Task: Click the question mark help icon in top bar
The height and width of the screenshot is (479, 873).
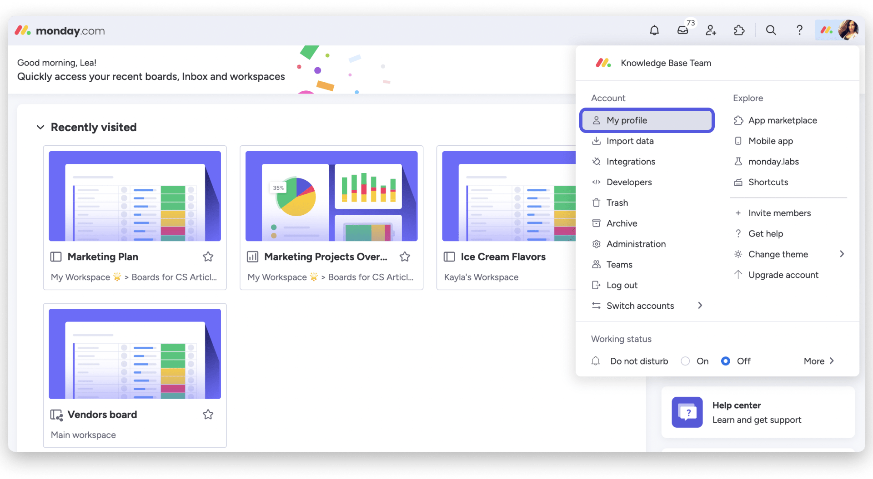Action: [799, 30]
